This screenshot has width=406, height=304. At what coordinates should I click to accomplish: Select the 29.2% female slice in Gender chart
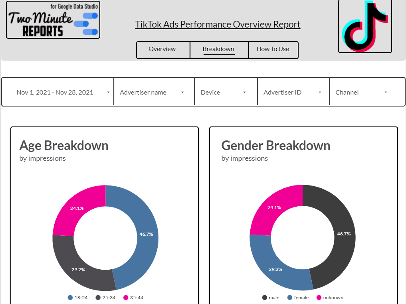click(275, 269)
